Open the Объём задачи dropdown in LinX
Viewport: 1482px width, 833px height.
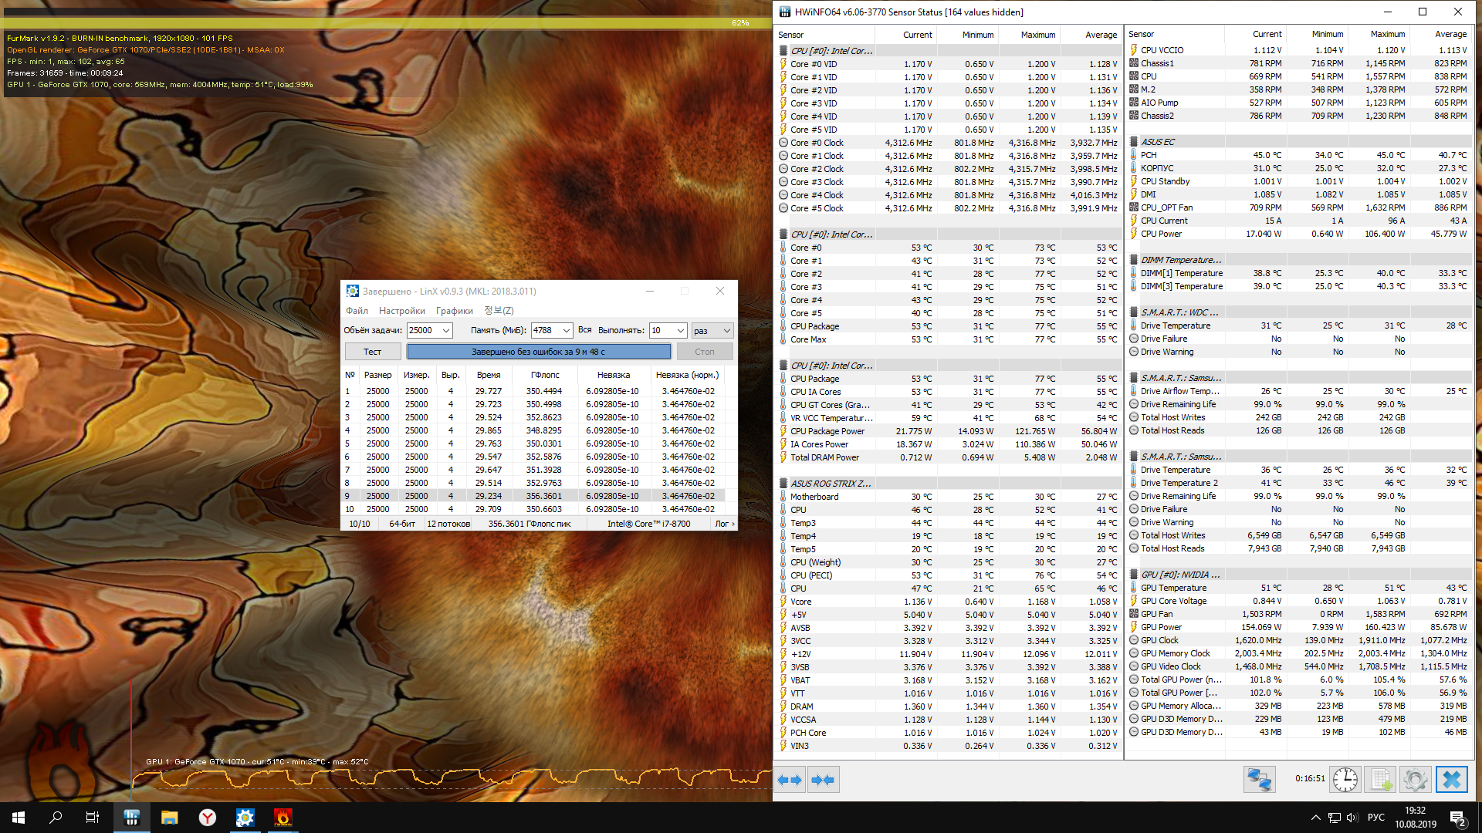[445, 331]
